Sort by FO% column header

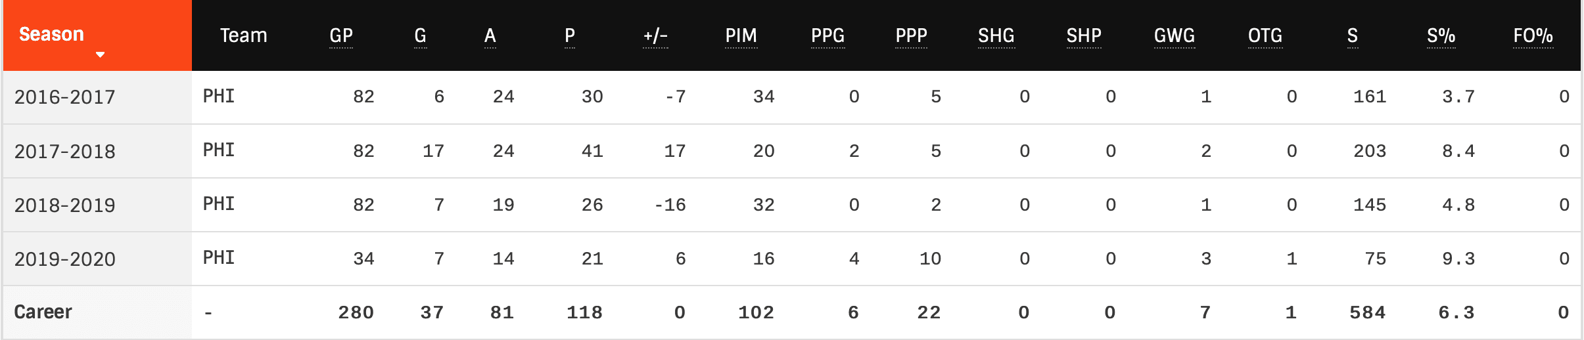[x=1533, y=35]
